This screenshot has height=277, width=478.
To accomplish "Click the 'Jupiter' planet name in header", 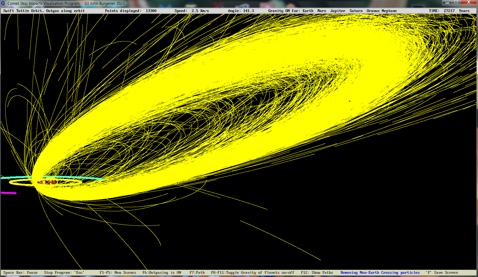I will click(x=338, y=11).
